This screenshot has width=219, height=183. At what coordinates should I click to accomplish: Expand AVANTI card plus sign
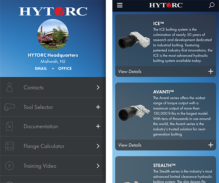pyautogui.click(x=210, y=145)
